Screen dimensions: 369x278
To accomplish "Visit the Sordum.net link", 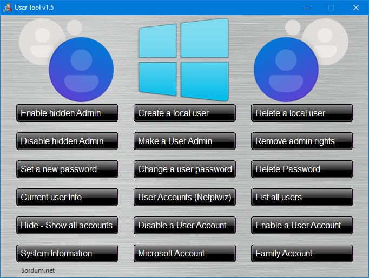I will (38, 270).
